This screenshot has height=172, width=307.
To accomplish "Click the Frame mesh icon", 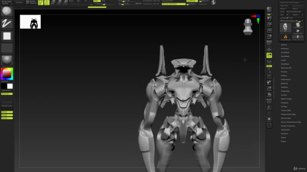I will [x=269, y=76].
